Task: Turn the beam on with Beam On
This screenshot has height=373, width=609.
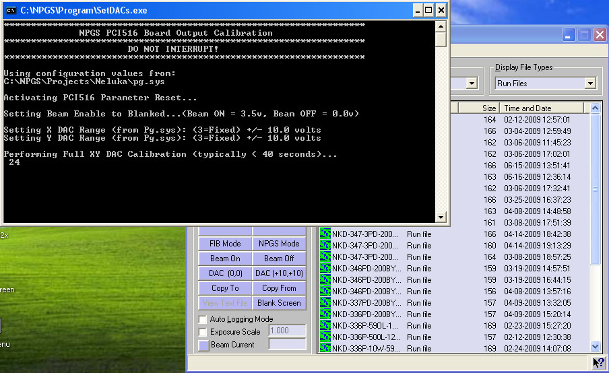Action: pos(225,259)
